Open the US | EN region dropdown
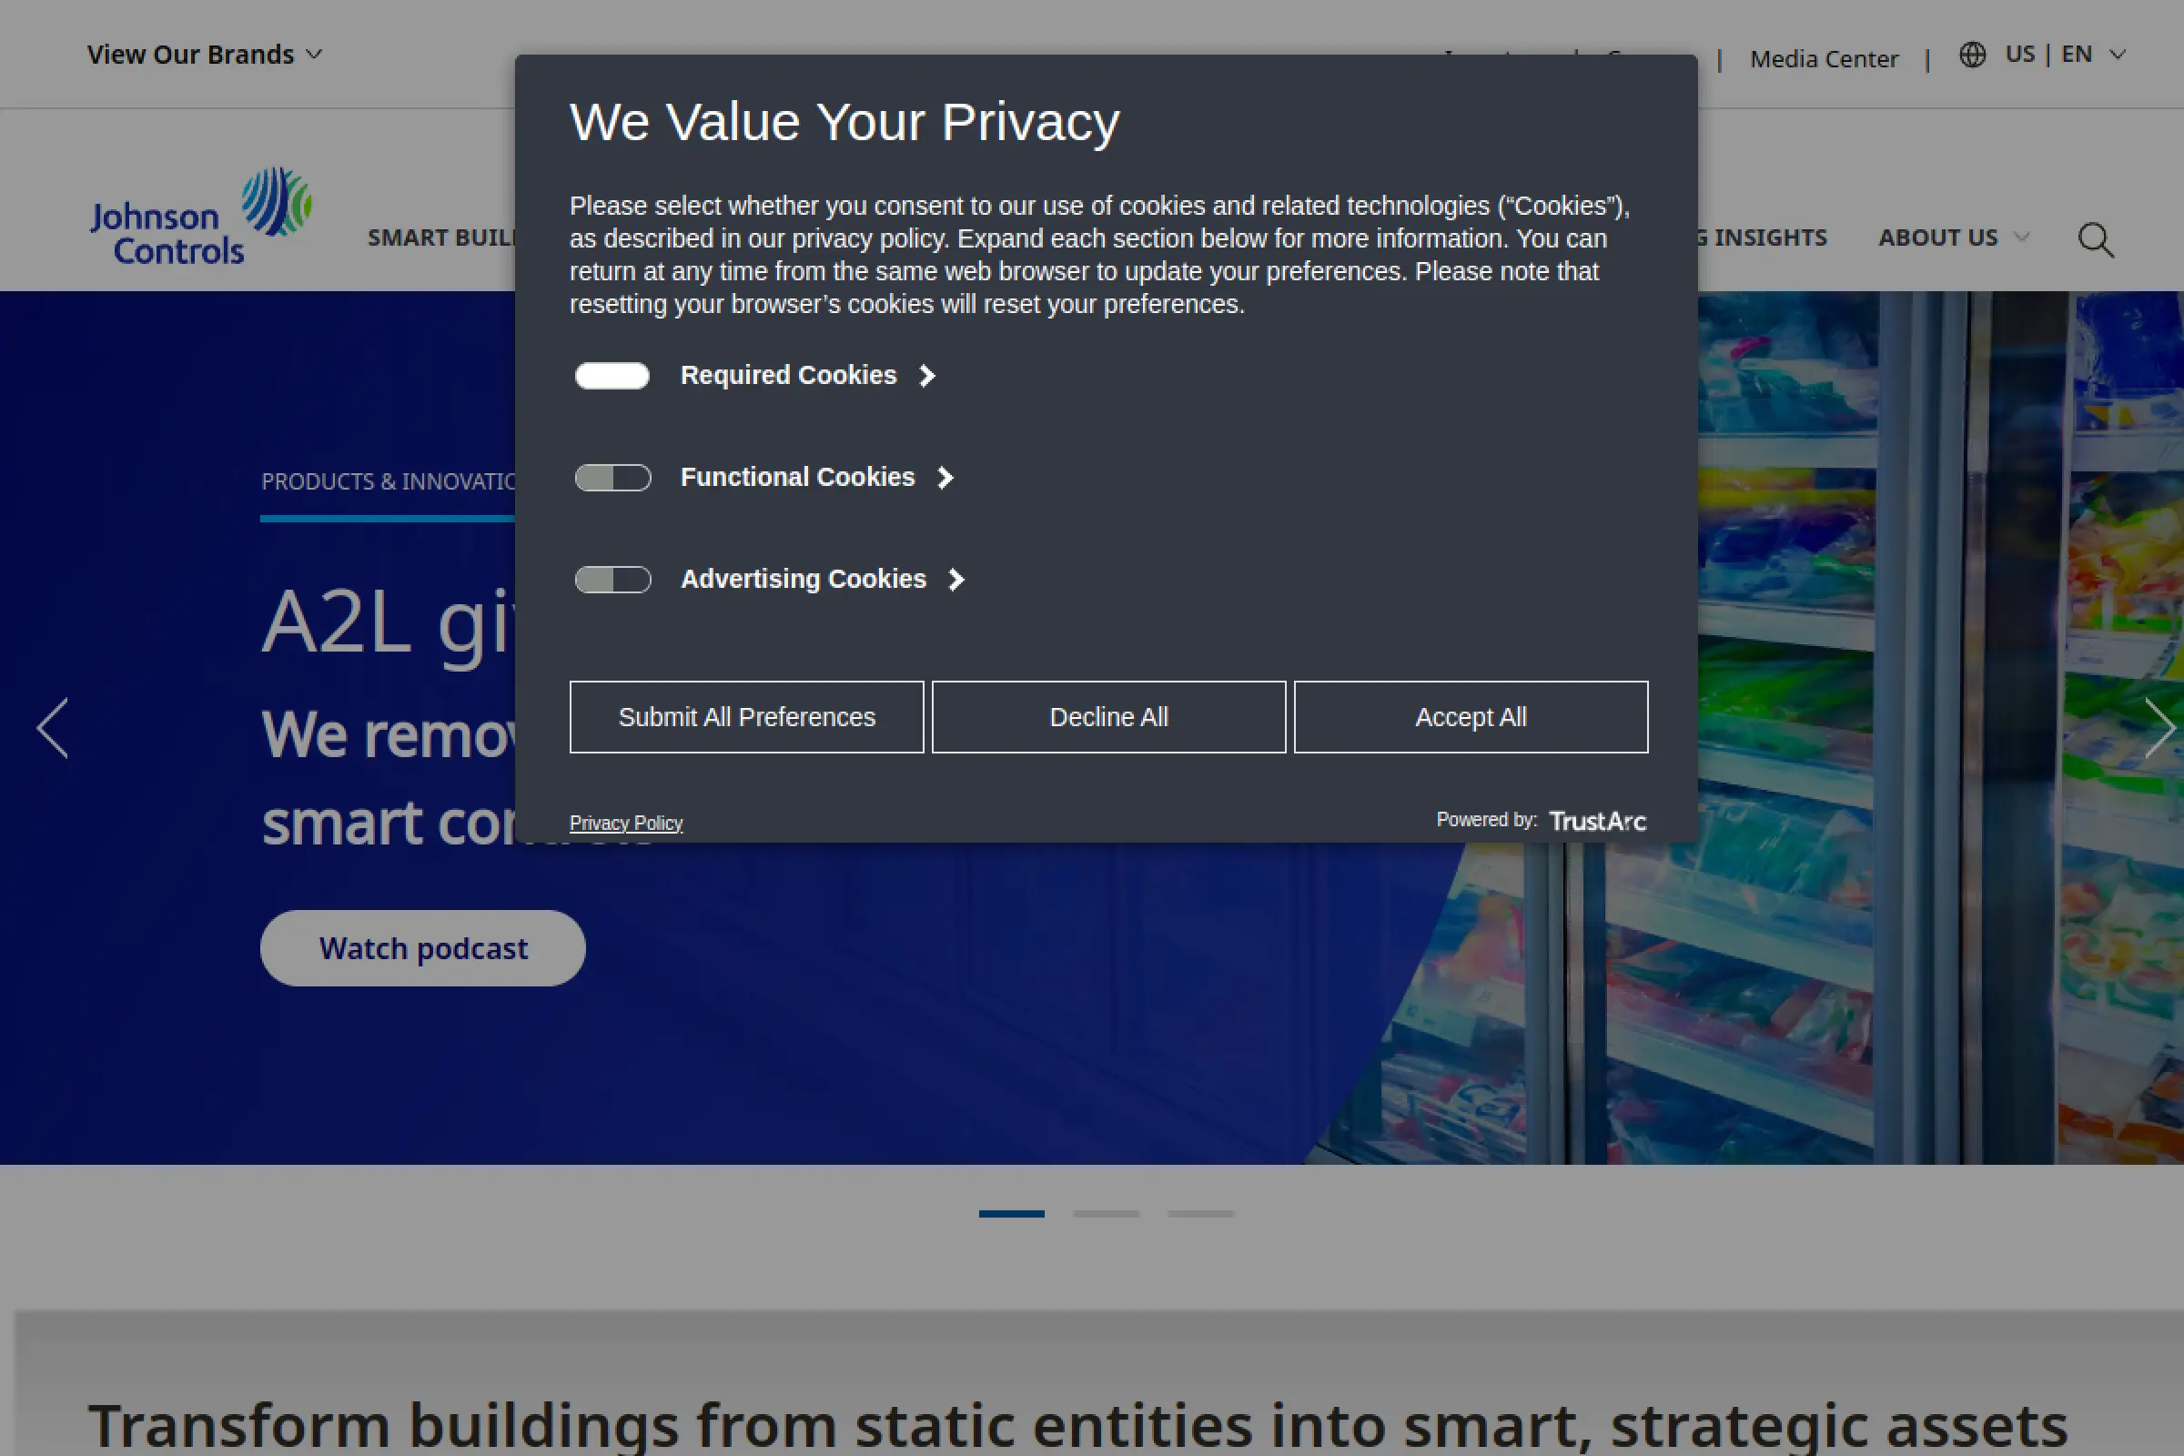Screen dimensions: 2184x1456 [2063, 55]
